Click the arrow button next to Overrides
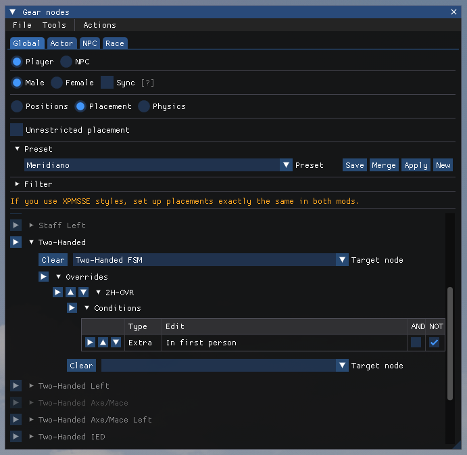The image size is (467, 455). tap(43, 277)
